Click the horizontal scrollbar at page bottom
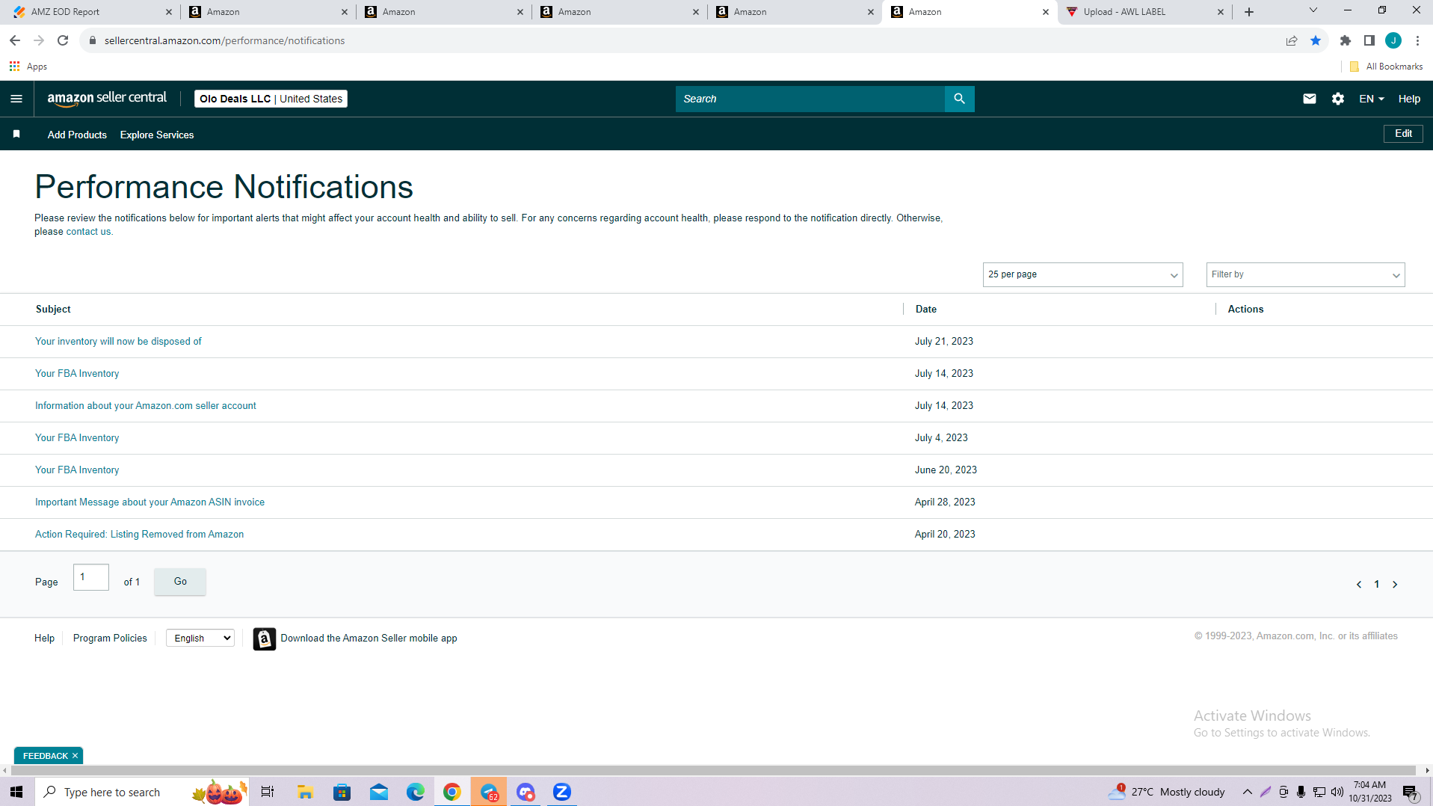This screenshot has width=1433, height=806. (x=713, y=770)
